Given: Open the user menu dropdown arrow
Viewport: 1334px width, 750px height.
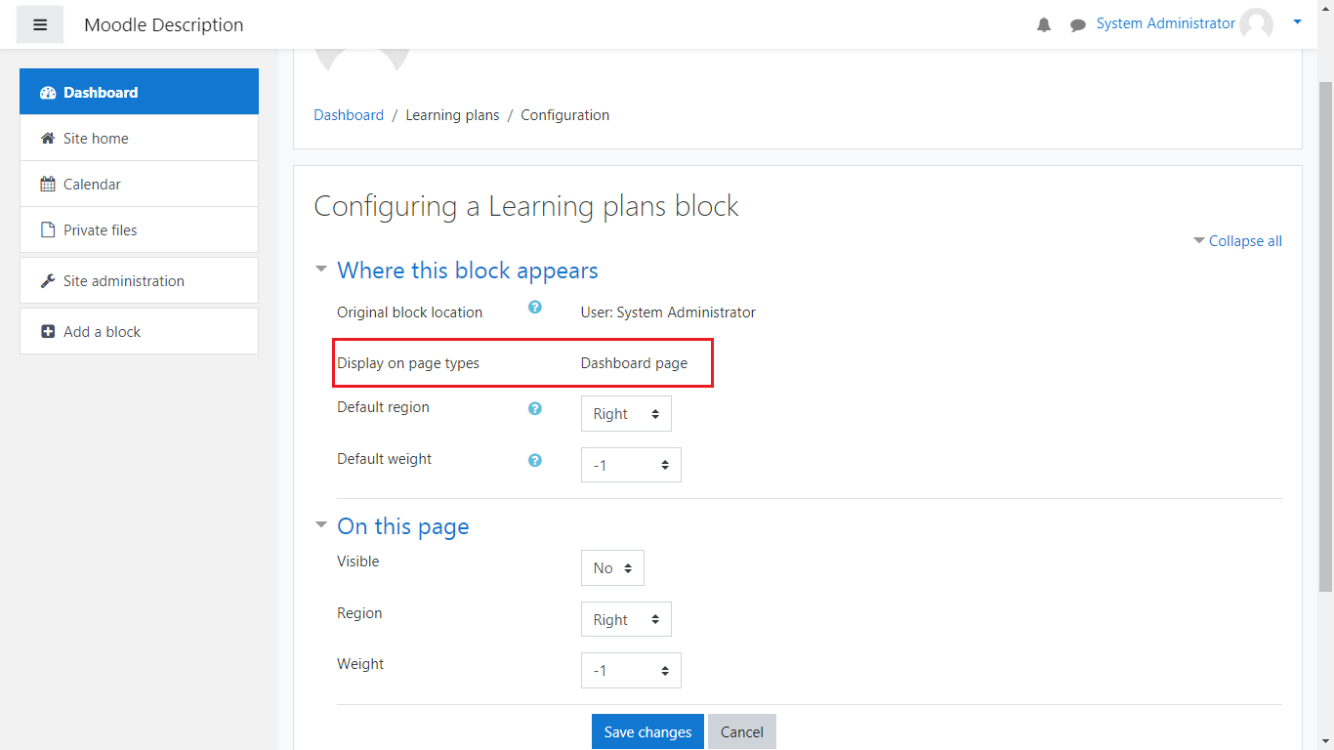Looking at the screenshot, I should click(1297, 21).
